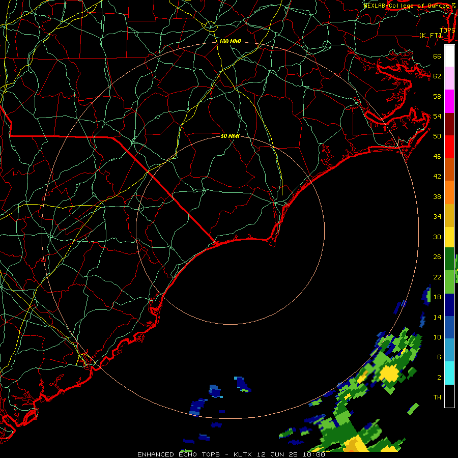458x458 pixels.
Task: Click the light blue 14 kft legend swatch
Action: tap(449, 350)
